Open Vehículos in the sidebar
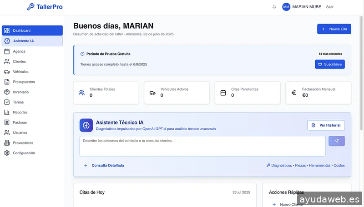Viewport: 364px width, 207px height. tap(32, 72)
